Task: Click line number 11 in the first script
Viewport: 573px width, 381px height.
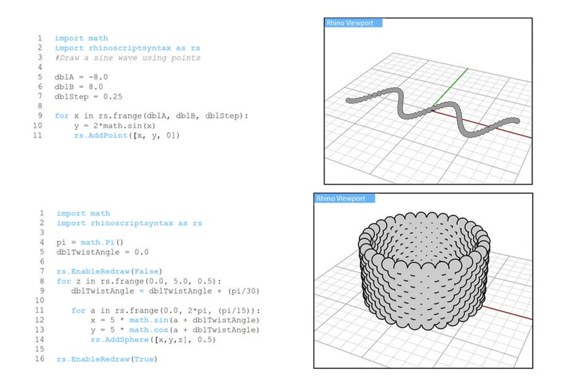Action: [x=38, y=135]
